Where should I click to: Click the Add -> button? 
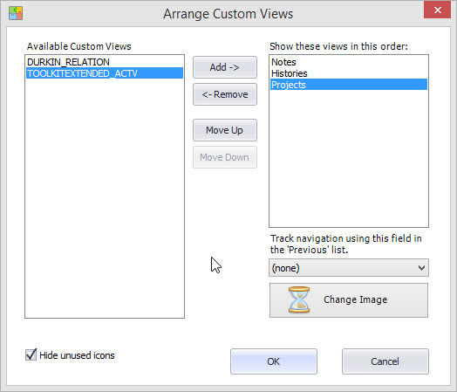tap(225, 67)
